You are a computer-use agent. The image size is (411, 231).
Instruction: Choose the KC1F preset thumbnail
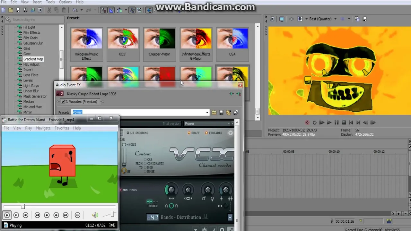123,44
